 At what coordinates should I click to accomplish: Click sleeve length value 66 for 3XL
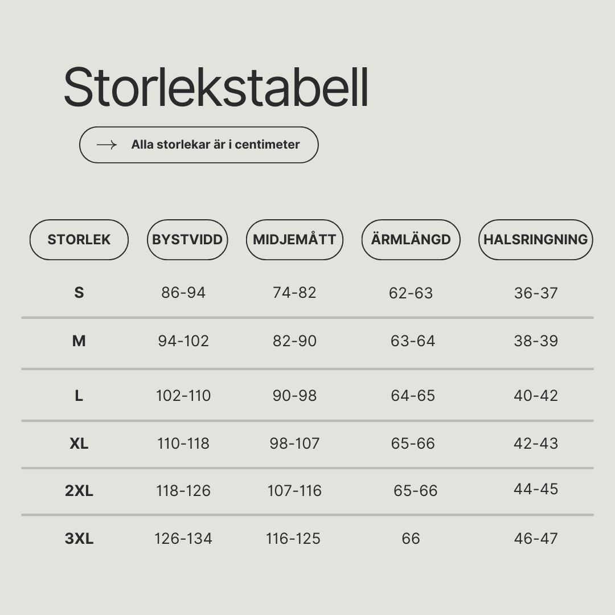coord(411,539)
